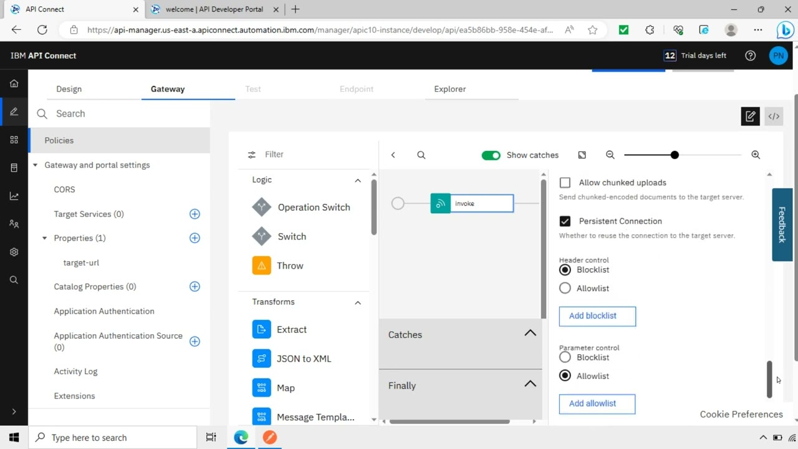Collapse the Transforms palette section
This screenshot has height=449, width=798.
coord(358,302)
